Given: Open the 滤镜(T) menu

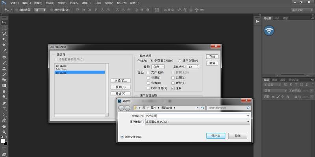Looking at the screenshot, I should click(x=86, y=3).
